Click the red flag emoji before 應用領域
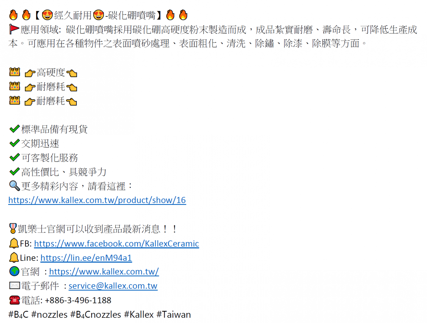 click(14, 29)
